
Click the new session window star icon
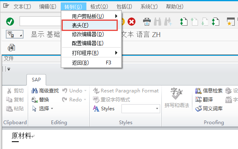click(x=231, y=22)
